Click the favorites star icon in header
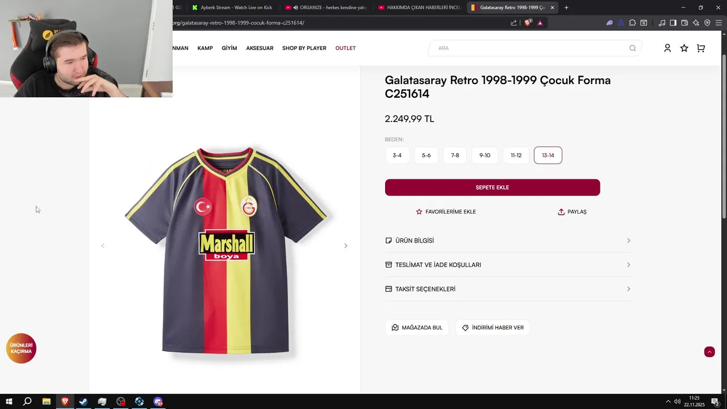The height and width of the screenshot is (409, 727). [x=684, y=48]
